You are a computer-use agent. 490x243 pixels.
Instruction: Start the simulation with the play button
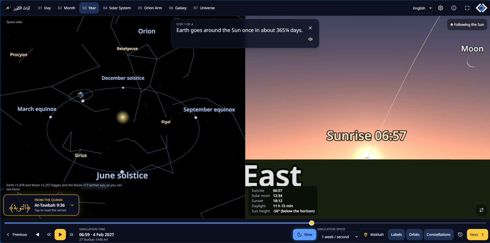pos(60,234)
